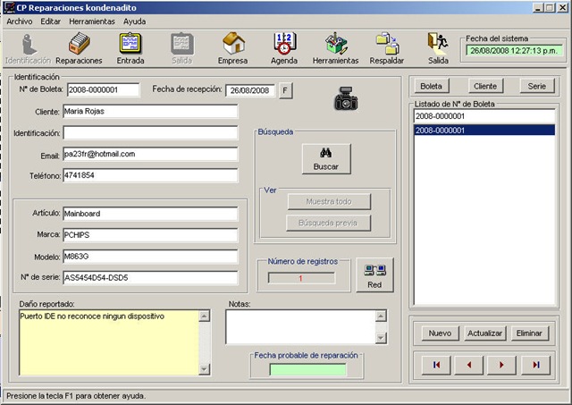This screenshot has height=405, width=572.
Task: Click the Modelo field showing M863G
Action: (150, 257)
